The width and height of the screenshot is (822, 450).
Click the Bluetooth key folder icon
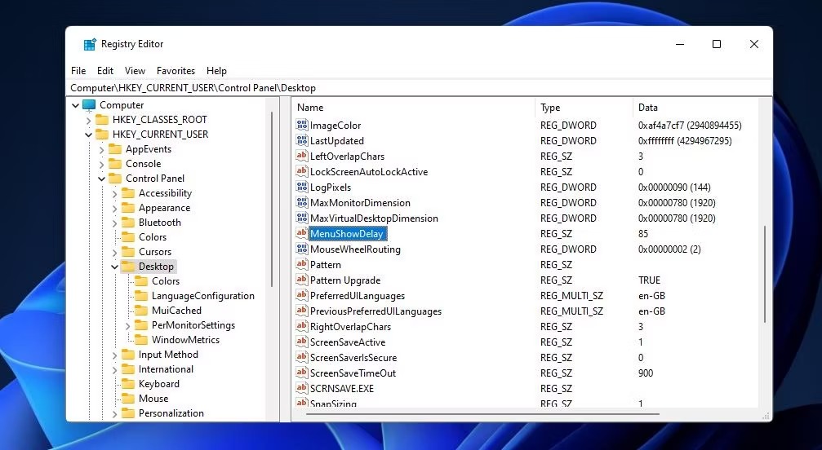point(128,223)
